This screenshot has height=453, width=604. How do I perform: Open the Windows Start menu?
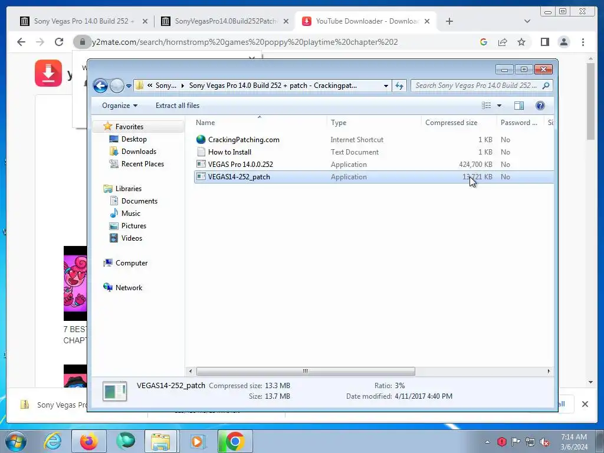point(15,441)
